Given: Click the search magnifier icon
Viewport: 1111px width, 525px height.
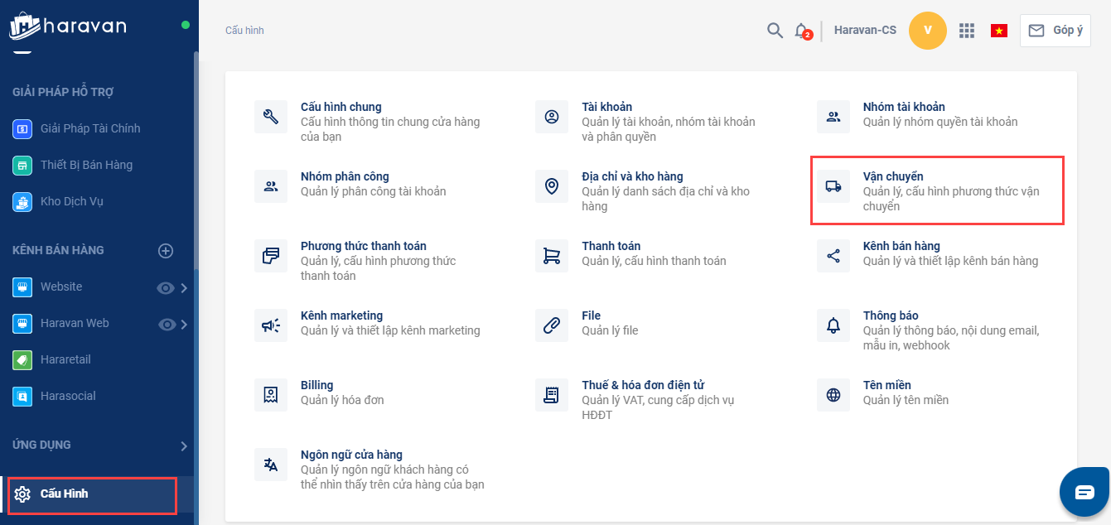Looking at the screenshot, I should [775, 31].
